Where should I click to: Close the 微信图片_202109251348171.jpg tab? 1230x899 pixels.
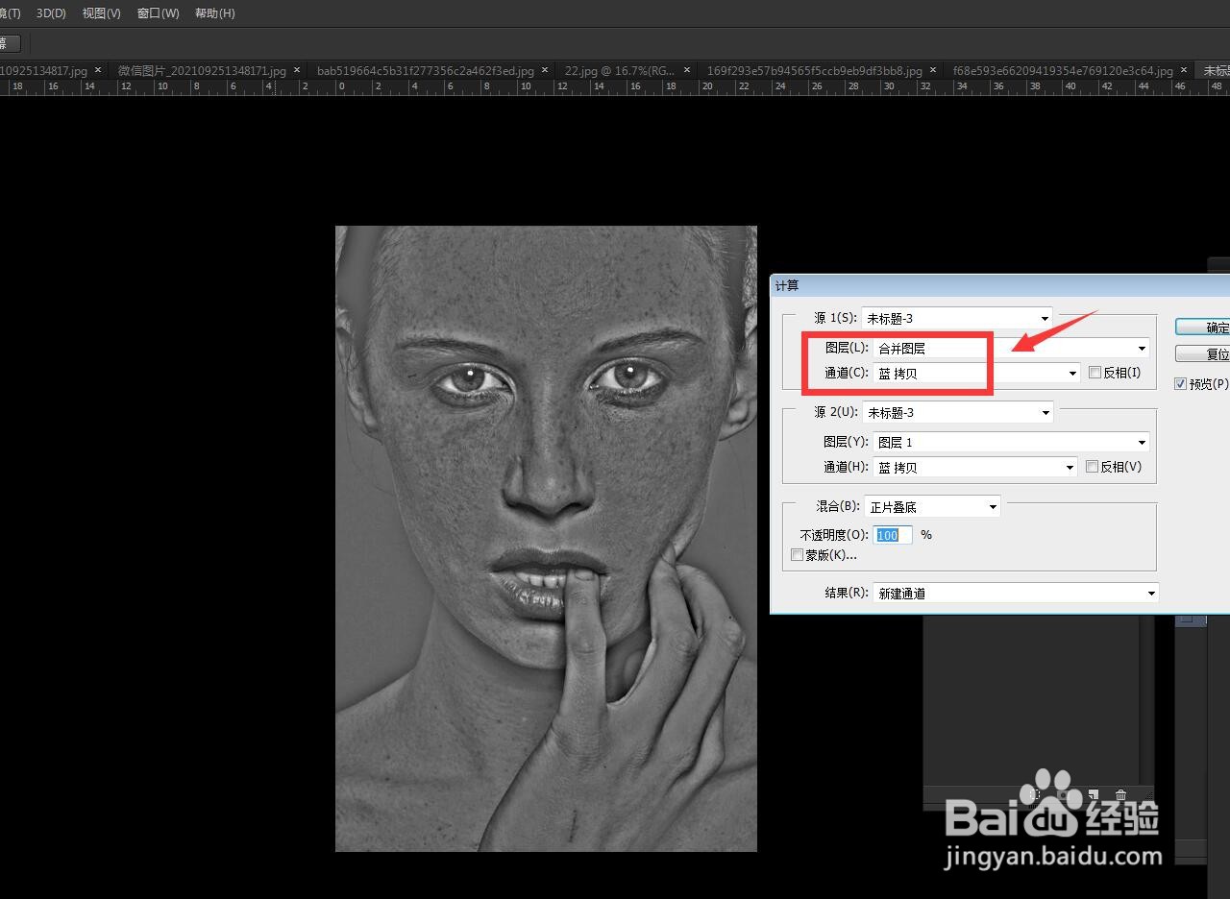tap(297, 70)
